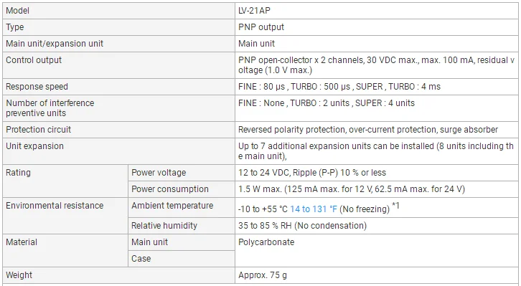Click the Unit expansion row label
The image size is (521, 286).
click(x=34, y=146)
